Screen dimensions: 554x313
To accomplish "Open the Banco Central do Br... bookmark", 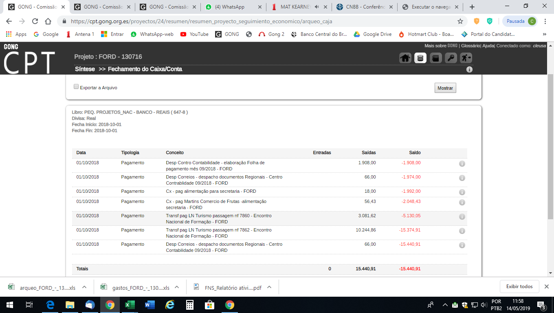I will pyautogui.click(x=319, y=34).
